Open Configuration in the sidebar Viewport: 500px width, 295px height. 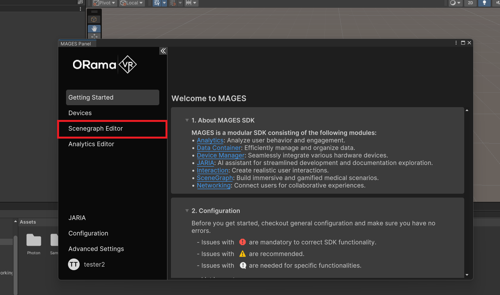(113, 233)
